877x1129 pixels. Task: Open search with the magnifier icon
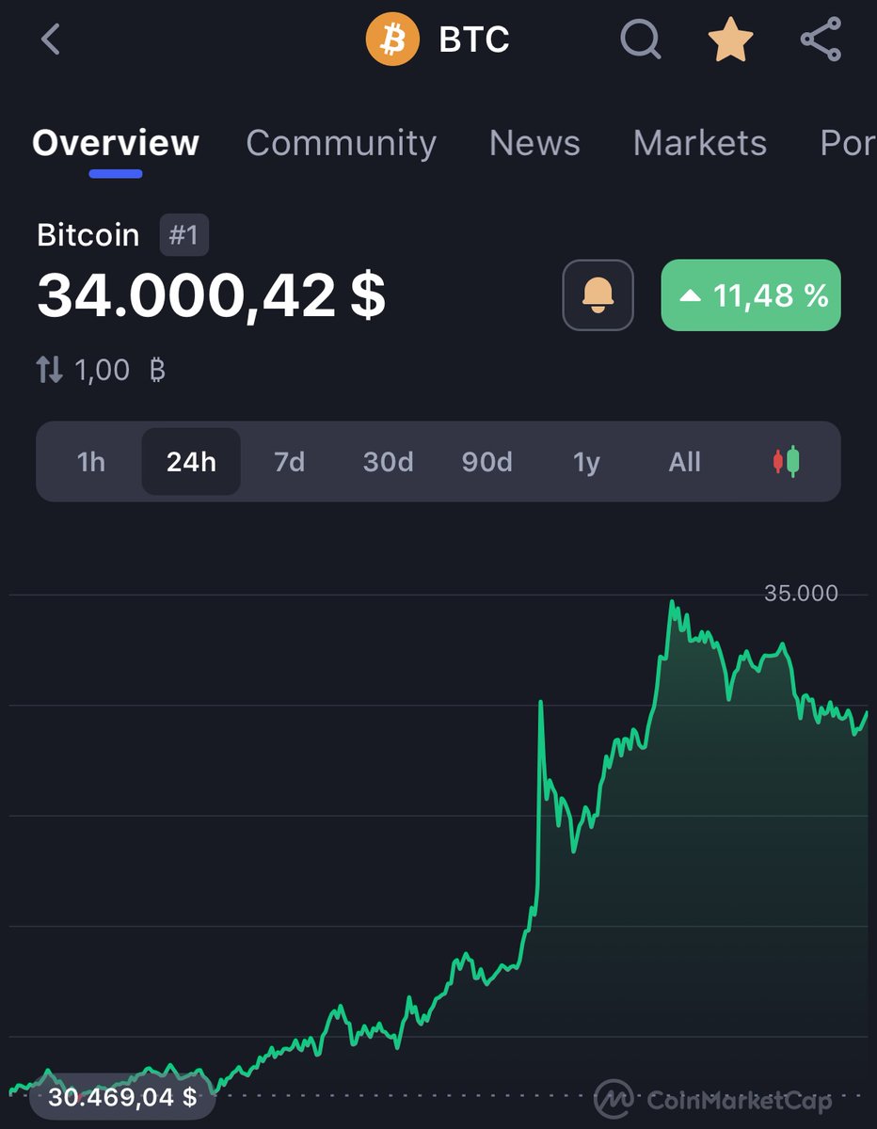(x=641, y=40)
